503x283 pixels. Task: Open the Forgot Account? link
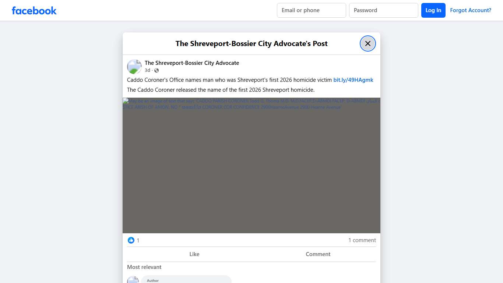tap(470, 10)
